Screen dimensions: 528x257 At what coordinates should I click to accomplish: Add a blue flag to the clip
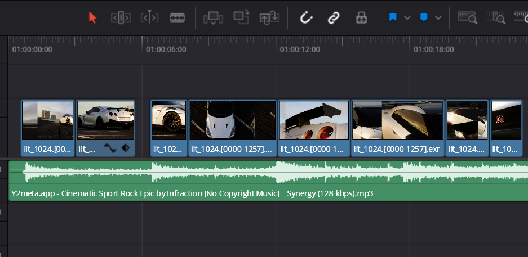click(x=393, y=17)
